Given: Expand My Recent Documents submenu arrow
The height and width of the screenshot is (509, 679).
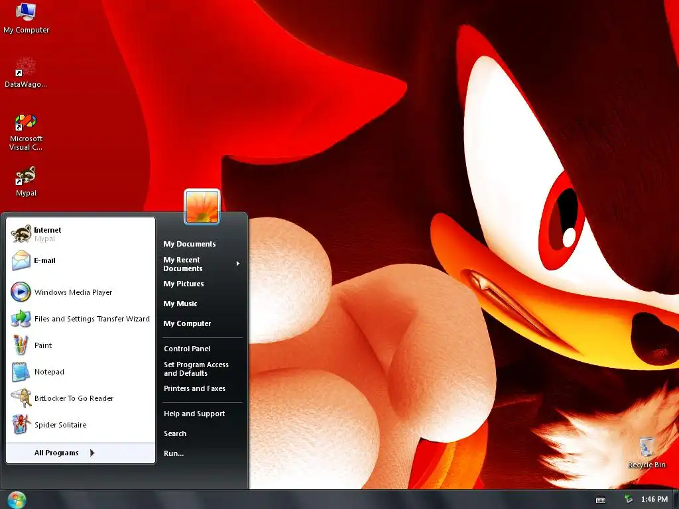Looking at the screenshot, I should tap(238, 264).
